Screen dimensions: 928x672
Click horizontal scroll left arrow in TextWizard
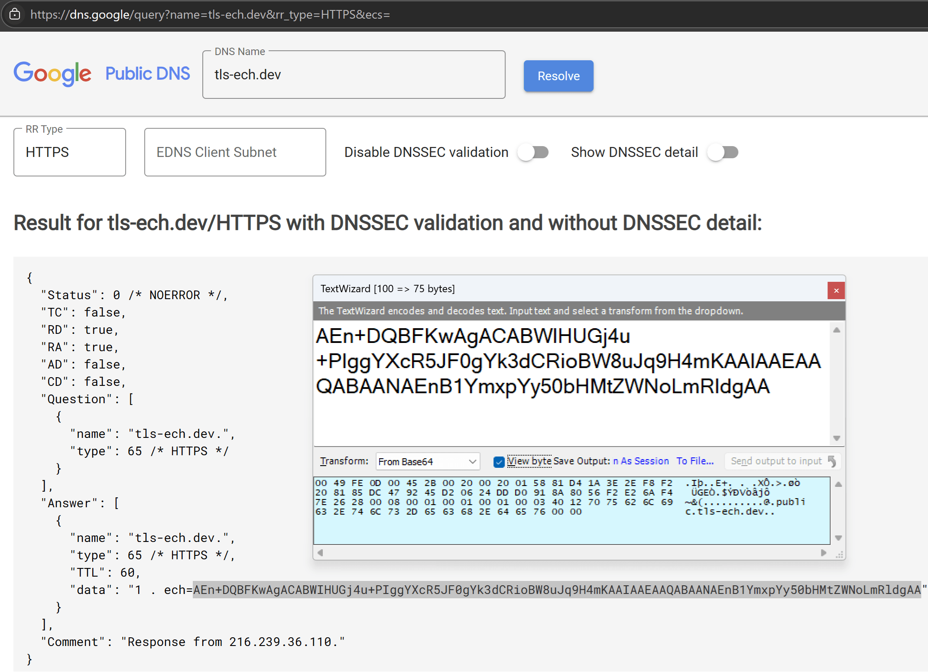point(320,553)
